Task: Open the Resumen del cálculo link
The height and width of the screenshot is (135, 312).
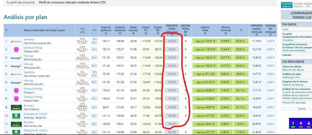Action: coord(293,70)
